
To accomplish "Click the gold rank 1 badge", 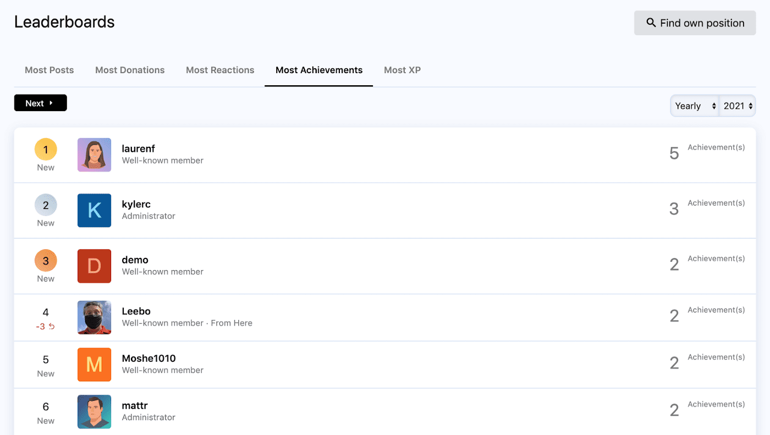I will point(46,149).
